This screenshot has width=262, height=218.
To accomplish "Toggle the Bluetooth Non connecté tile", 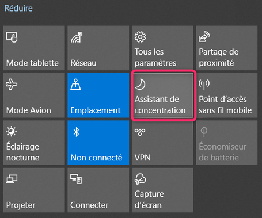I will point(98,143).
